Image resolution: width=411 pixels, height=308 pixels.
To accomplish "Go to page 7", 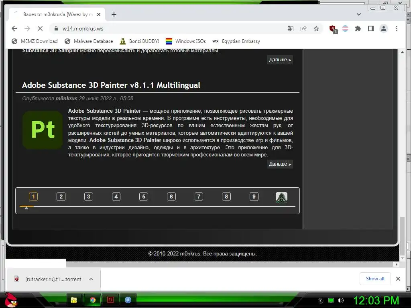I will pos(199,197).
